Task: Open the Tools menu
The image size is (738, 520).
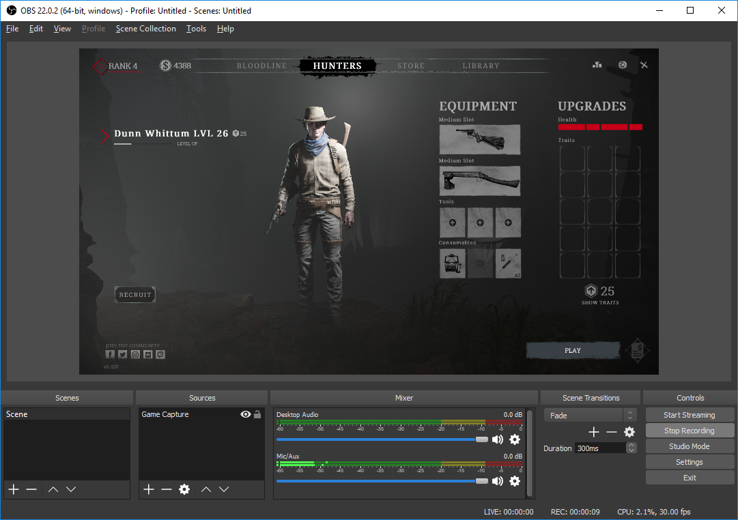Action: 196,29
